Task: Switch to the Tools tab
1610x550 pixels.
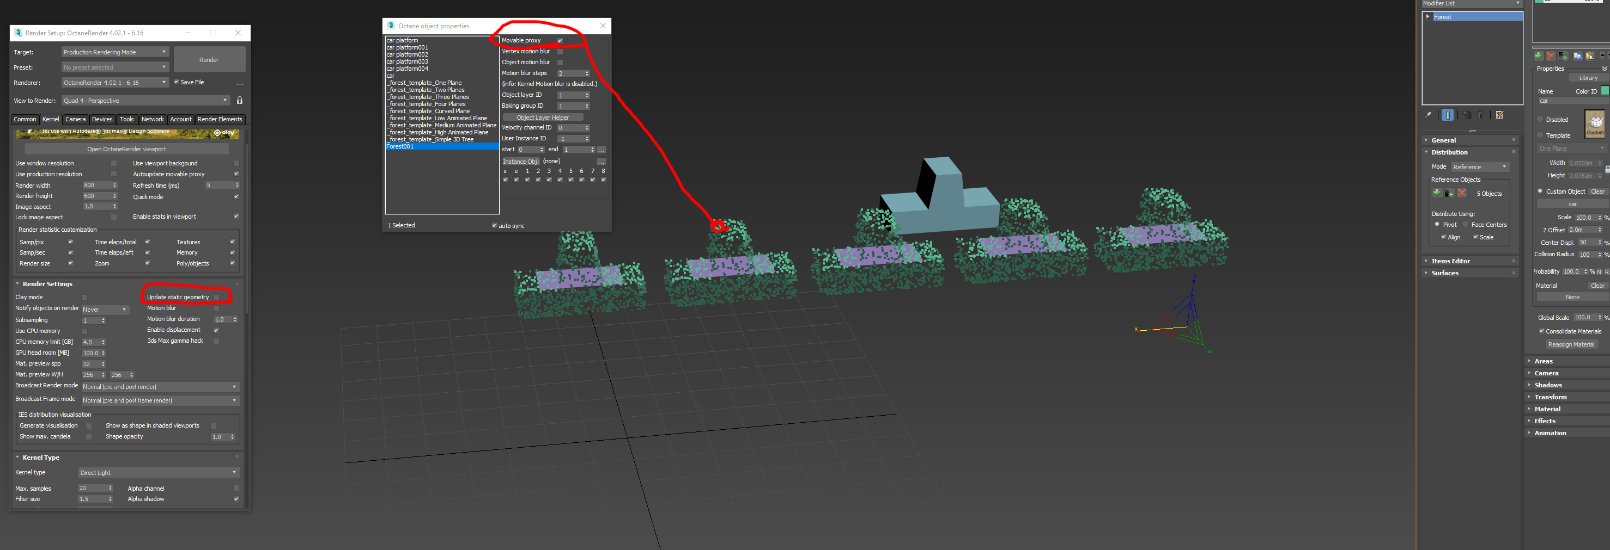Action: (127, 119)
